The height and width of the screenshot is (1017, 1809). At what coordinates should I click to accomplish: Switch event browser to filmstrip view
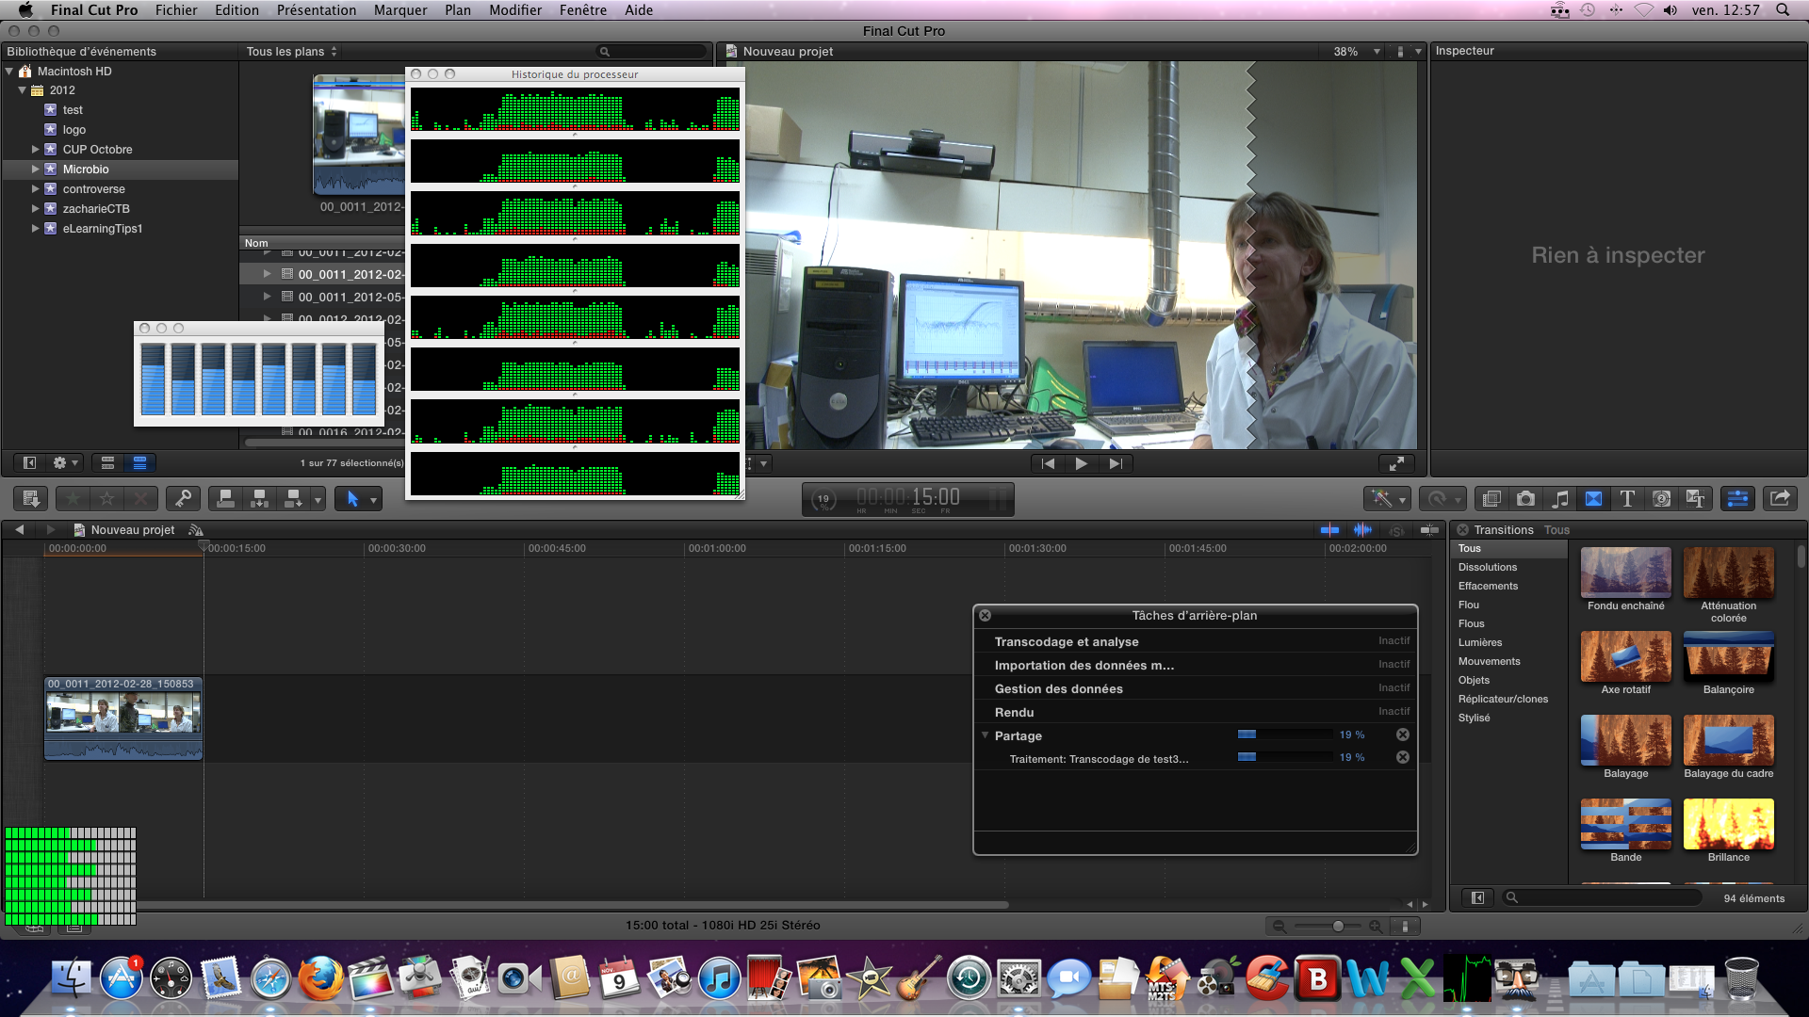[107, 462]
